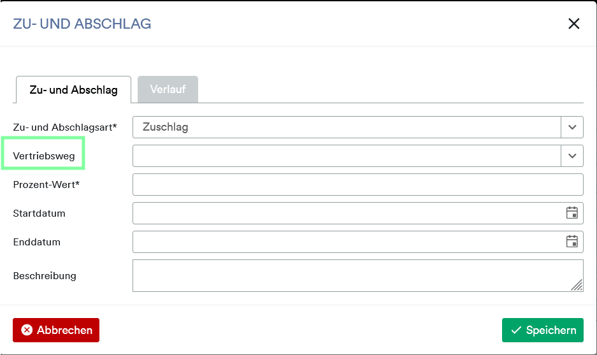Switch to the Verlauf tab
Image resolution: width=597 pixels, height=355 pixels.
(168, 89)
